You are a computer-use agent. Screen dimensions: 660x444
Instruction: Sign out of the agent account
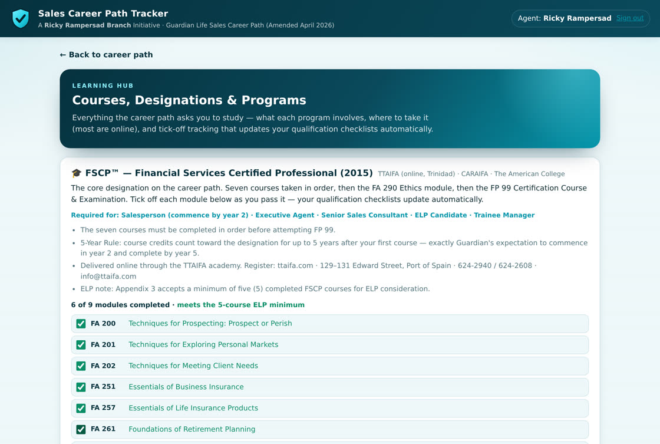630,18
